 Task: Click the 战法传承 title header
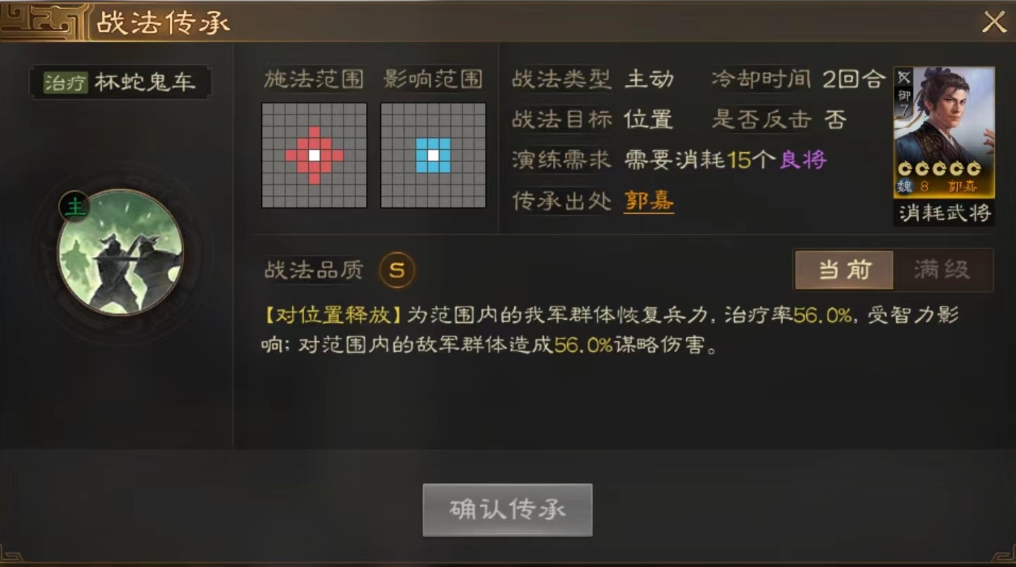(164, 23)
